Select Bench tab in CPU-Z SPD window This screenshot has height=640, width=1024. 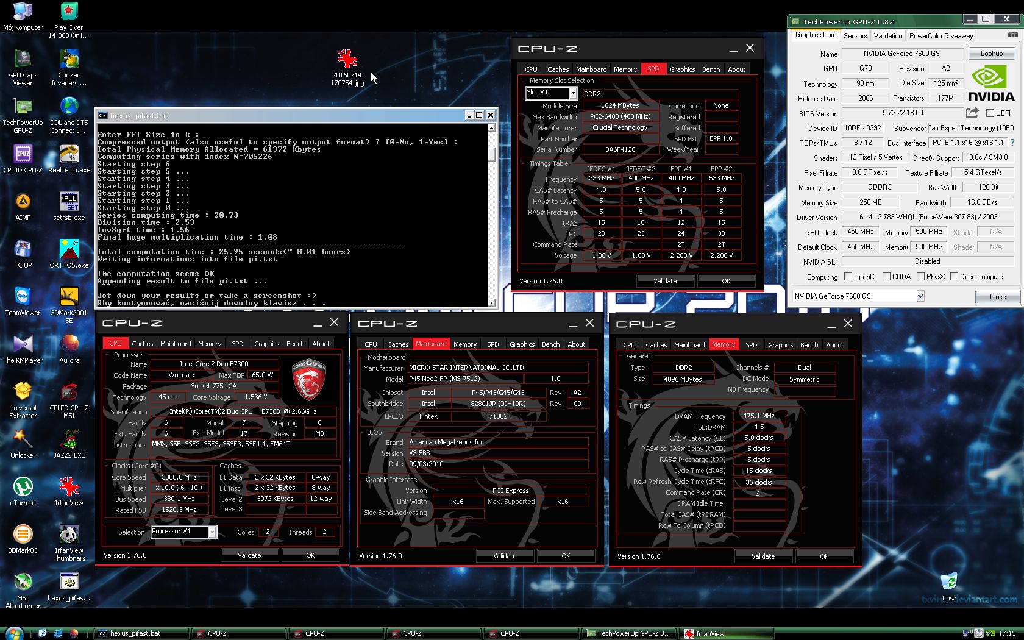(711, 69)
